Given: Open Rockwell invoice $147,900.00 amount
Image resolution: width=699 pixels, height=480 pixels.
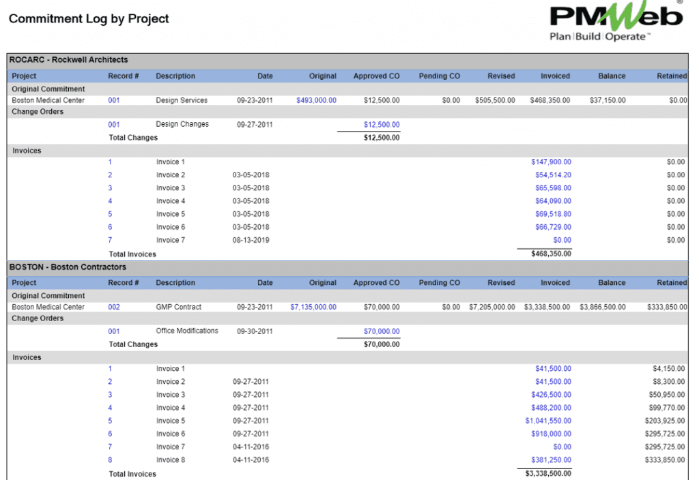Looking at the screenshot, I should (x=551, y=162).
